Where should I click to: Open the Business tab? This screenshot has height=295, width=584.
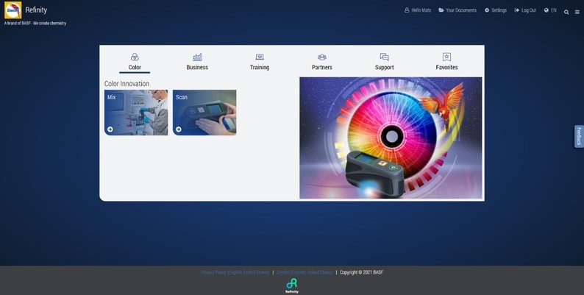[x=197, y=63]
